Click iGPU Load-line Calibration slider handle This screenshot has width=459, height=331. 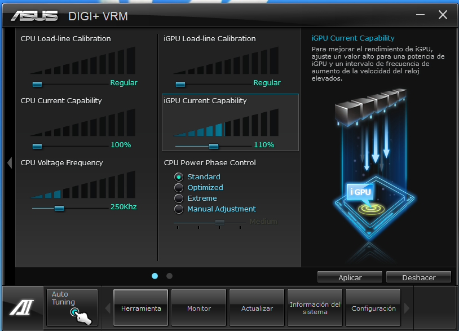coord(180,84)
